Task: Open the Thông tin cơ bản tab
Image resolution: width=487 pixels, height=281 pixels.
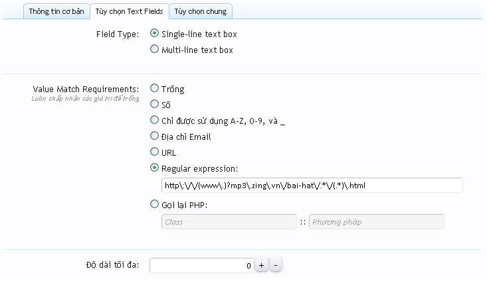Action: pos(56,11)
